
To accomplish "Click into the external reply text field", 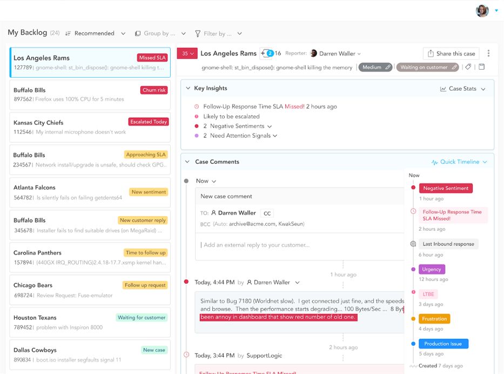I will (x=299, y=246).
